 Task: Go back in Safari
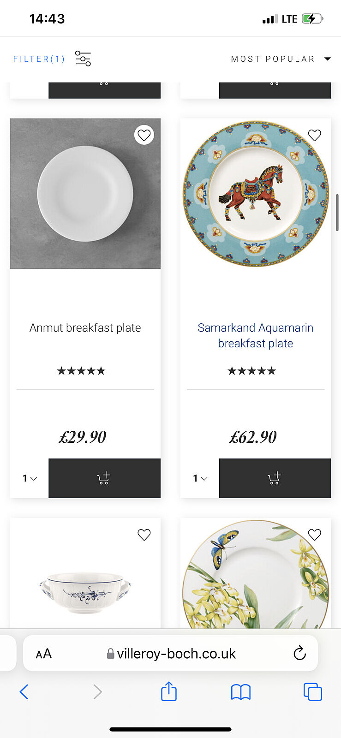point(24,691)
